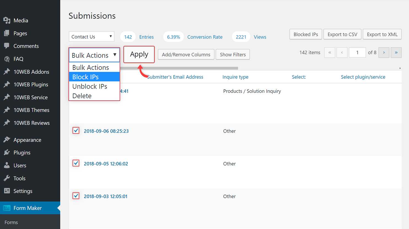Screen dimensions: 409x229
Task: Click the 10WEB Service pin icon
Action: [7, 97]
